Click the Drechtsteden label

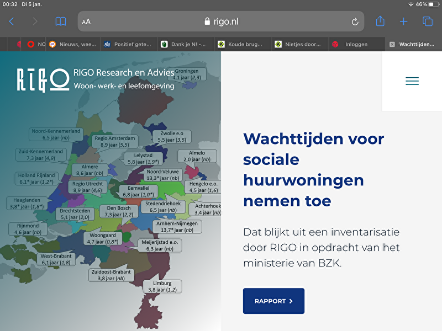click(75, 214)
